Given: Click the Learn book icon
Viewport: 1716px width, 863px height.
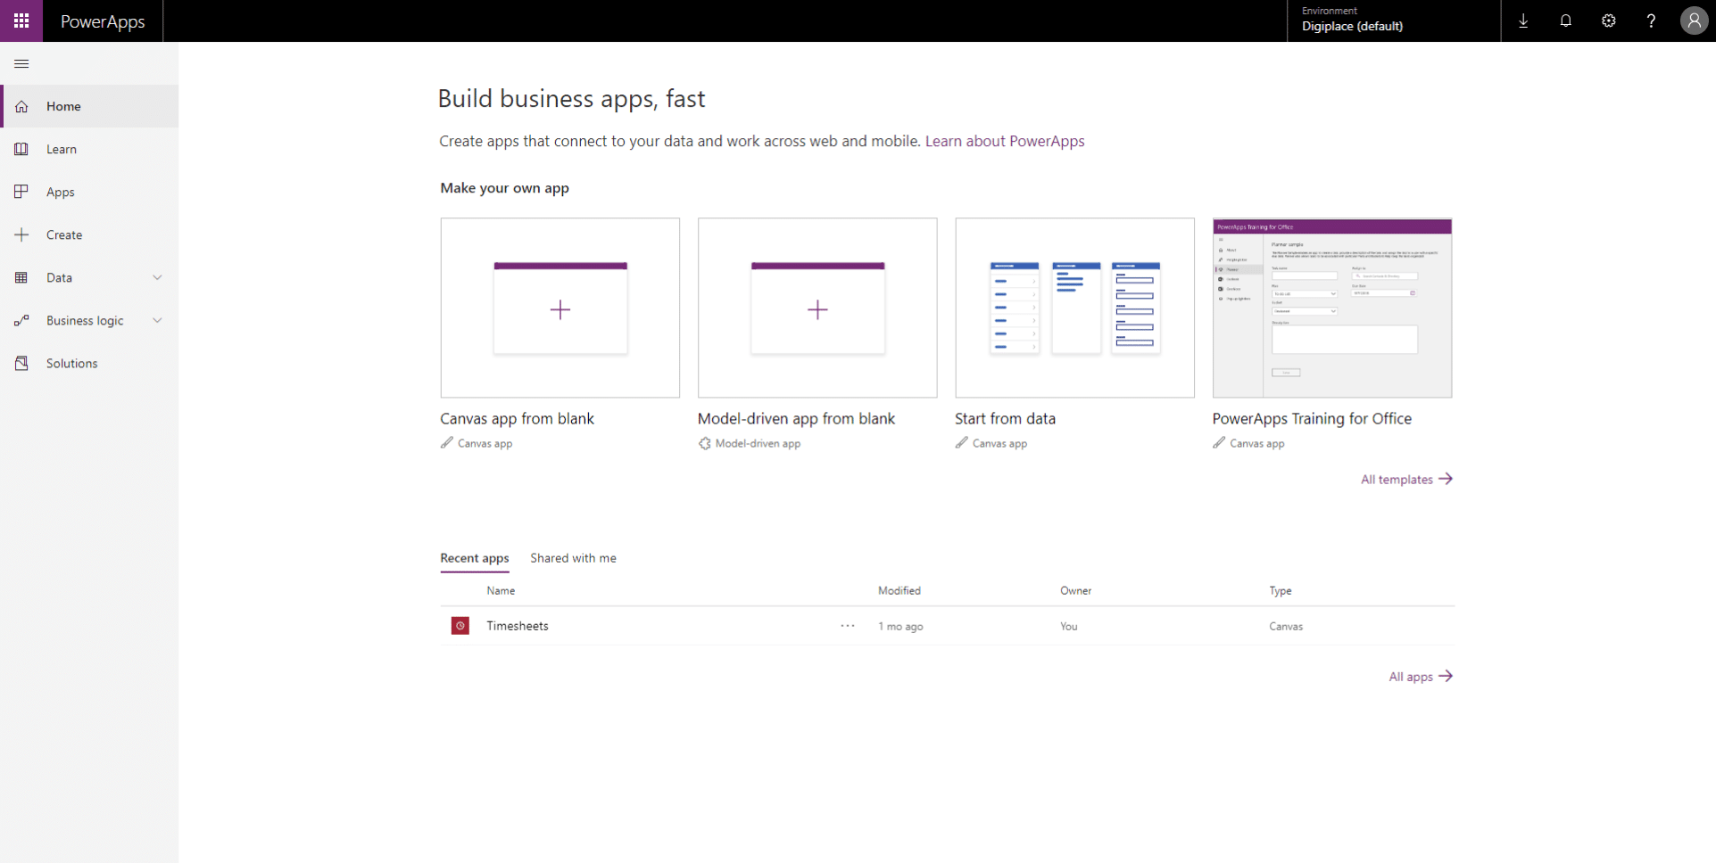Looking at the screenshot, I should pyautogui.click(x=21, y=149).
